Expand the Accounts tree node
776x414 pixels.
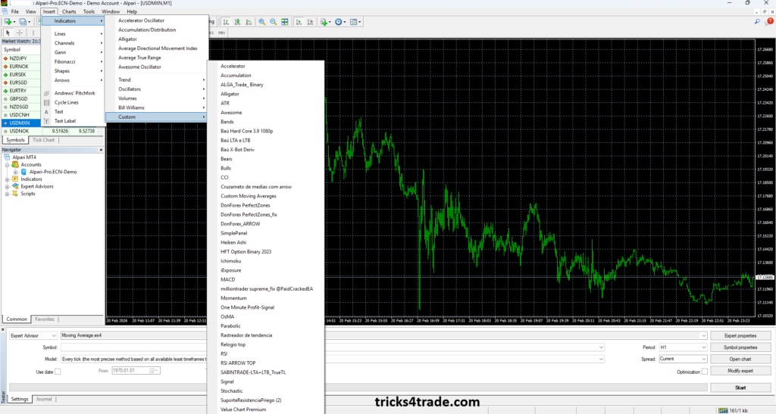click(x=8, y=165)
